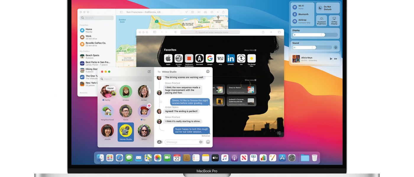Open Ace Hotel favorite in Safari
The width and height of the screenshot is (414, 177).
click(x=200, y=58)
